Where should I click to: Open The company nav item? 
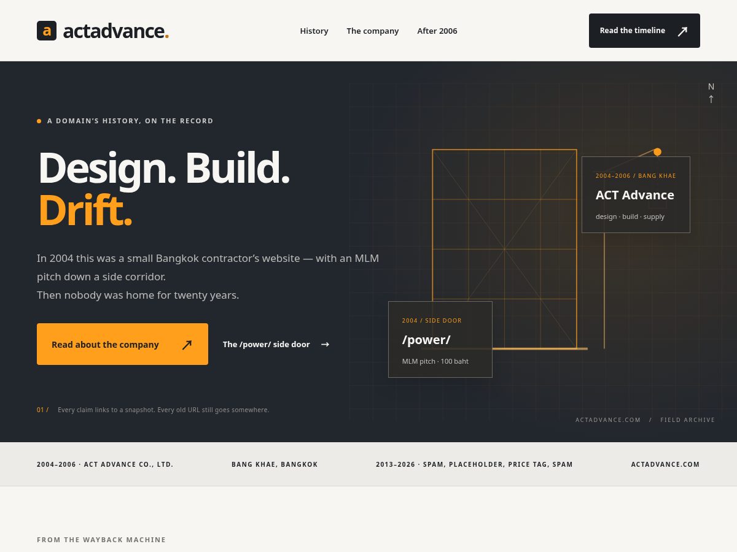(x=373, y=31)
